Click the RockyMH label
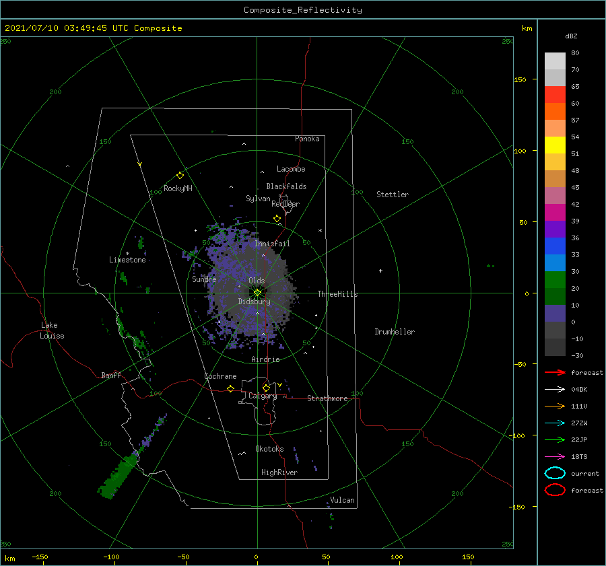 (x=178, y=188)
